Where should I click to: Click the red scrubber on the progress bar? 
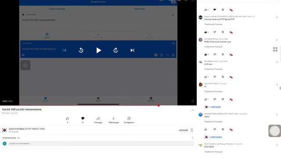coord(159,105)
